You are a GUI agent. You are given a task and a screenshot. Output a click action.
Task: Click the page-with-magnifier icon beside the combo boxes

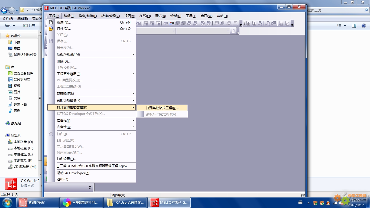(x=233, y=31)
